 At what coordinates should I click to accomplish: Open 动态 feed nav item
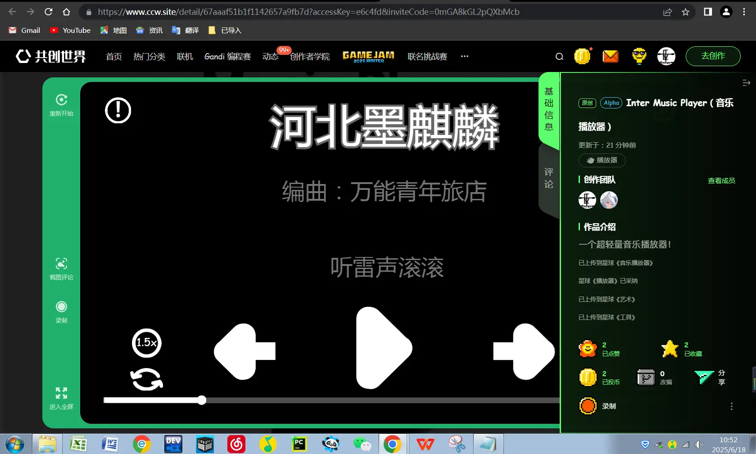(x=271, y=56)
